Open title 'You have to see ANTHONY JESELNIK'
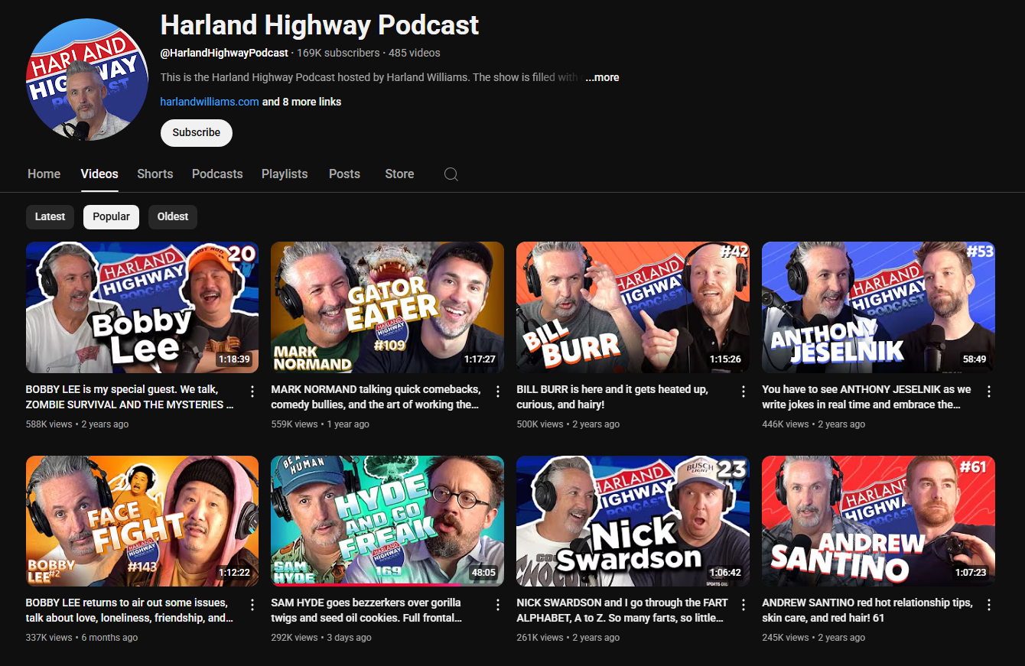 coord(867,397)
